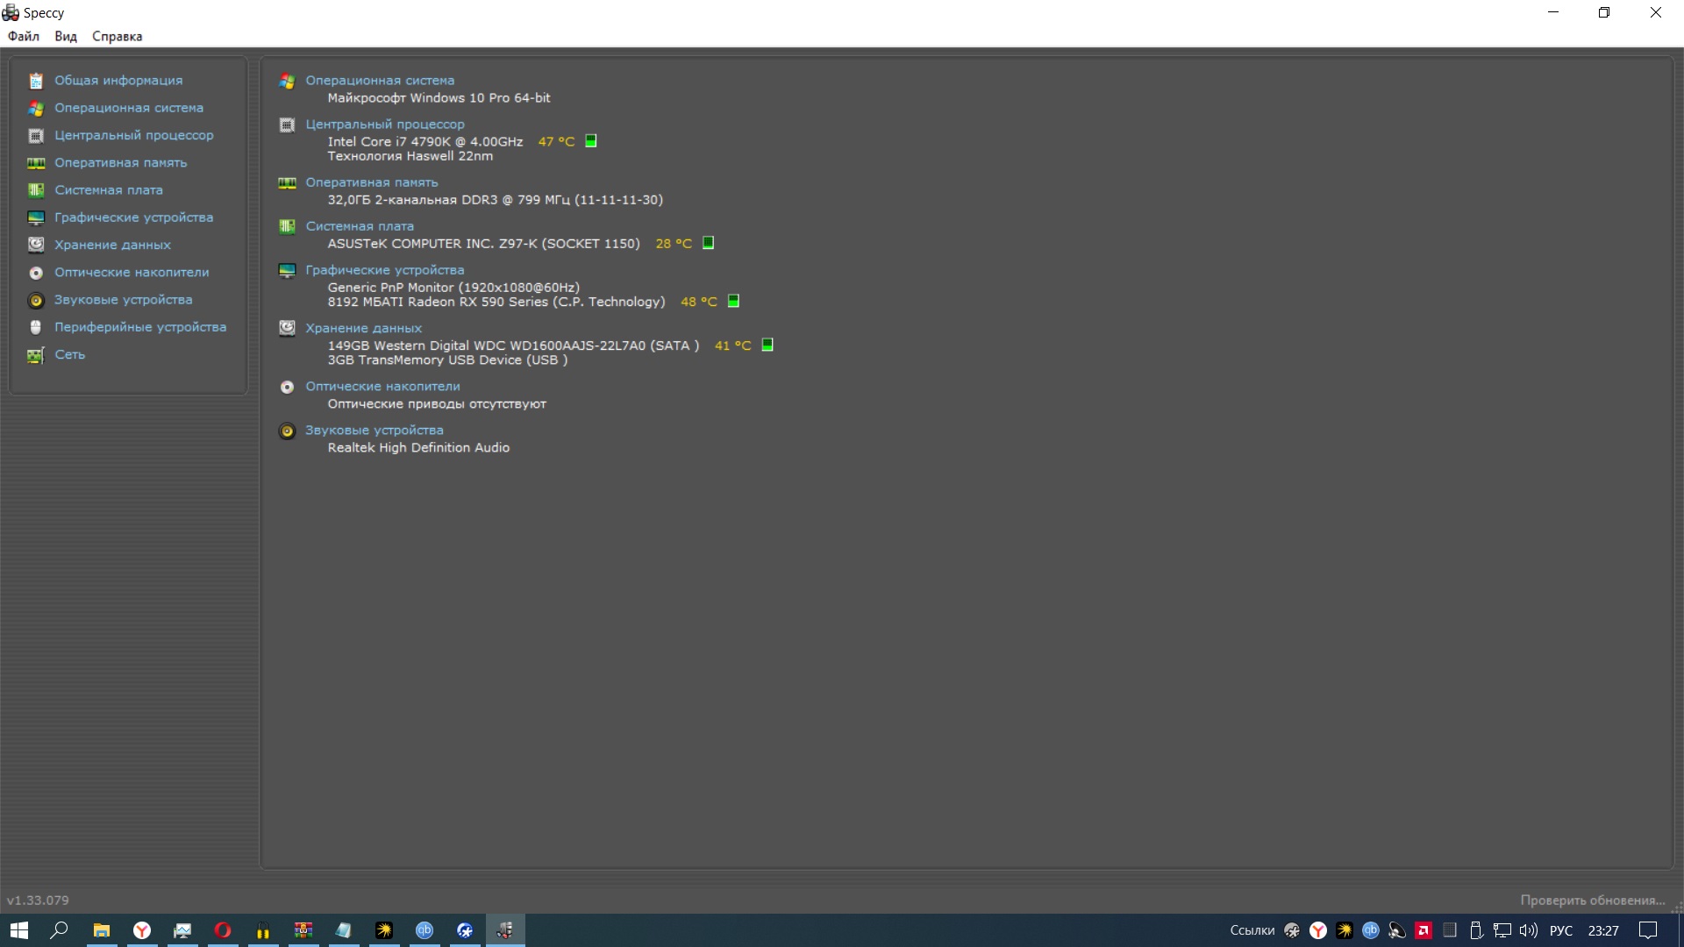Open the Вид menu
1684x947 pixels.
click(x=66, y=36)
